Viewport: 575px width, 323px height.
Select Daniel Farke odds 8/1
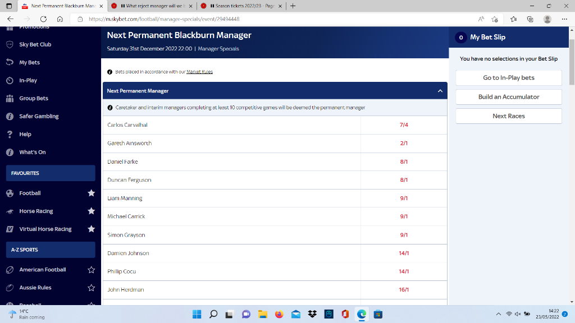click(404, 161)
